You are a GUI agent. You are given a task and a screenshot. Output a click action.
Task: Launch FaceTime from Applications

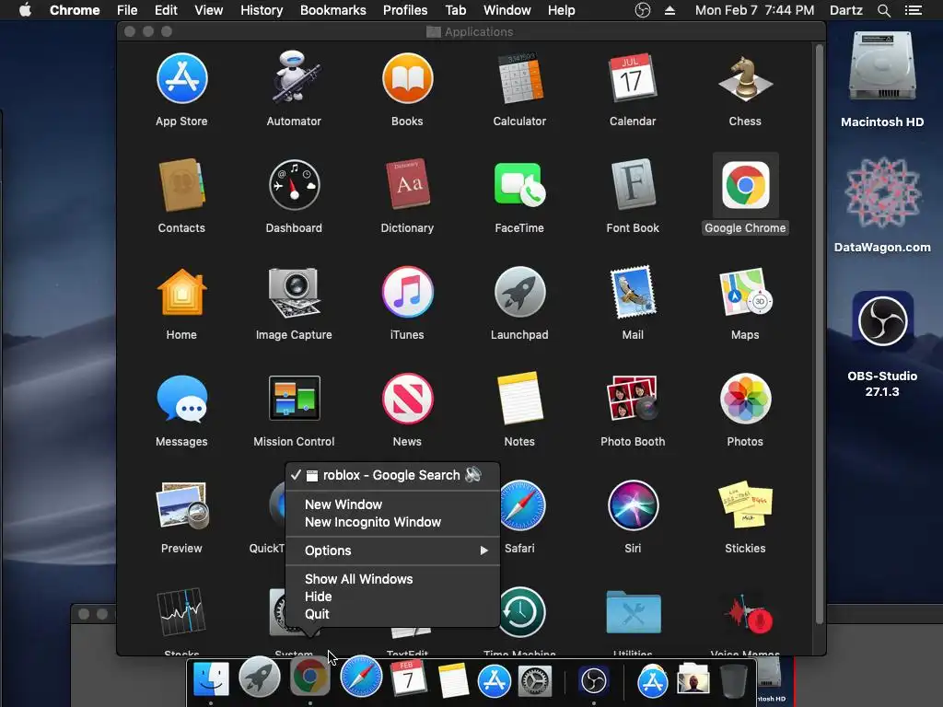[519, 185]
